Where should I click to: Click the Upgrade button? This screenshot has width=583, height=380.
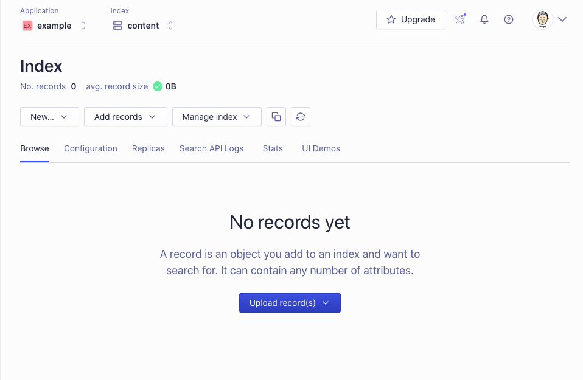coord(411,19)
